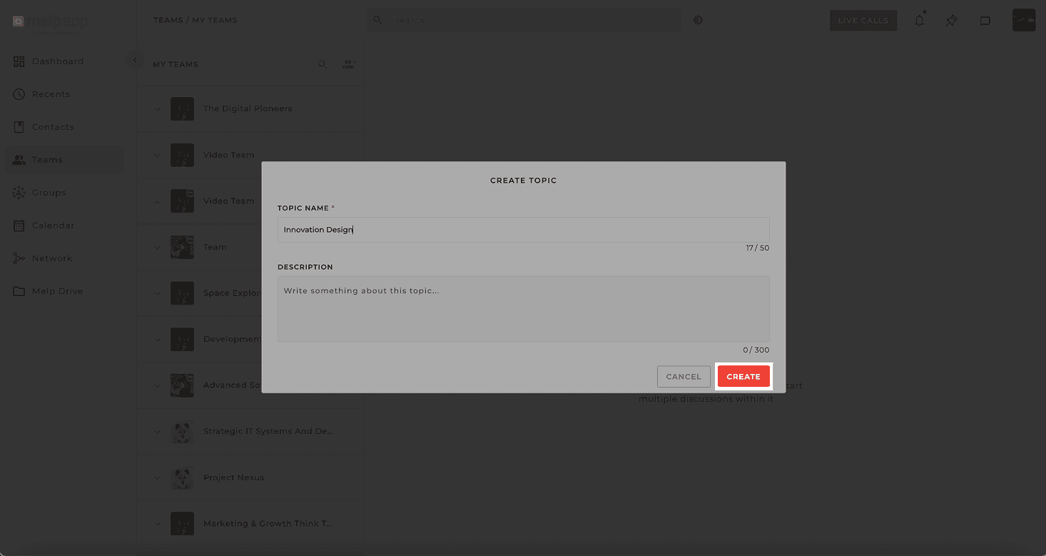Open the Calendar sidebar icon

coord(19,225)
